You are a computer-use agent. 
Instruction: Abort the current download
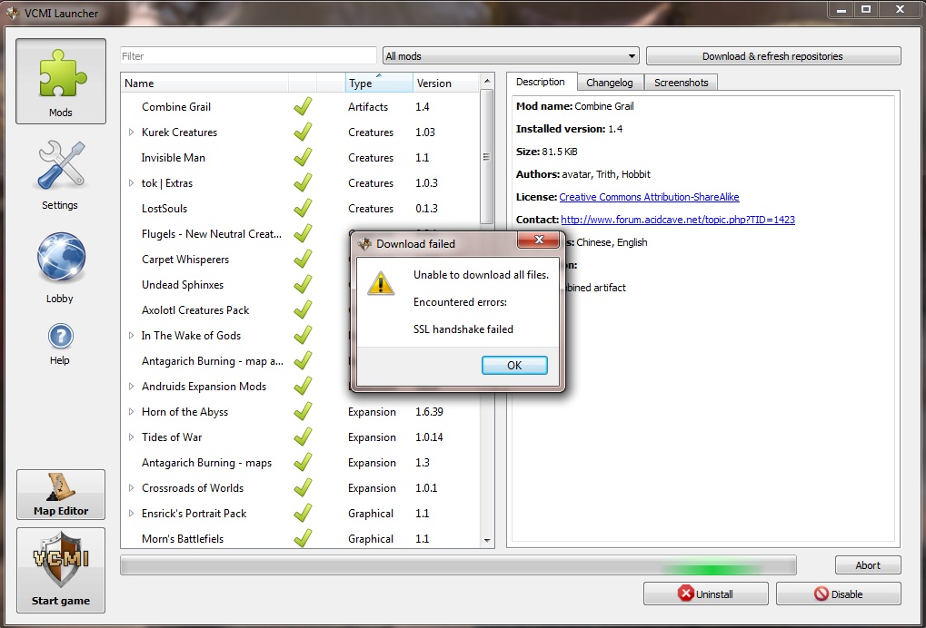(x=868, y=564)
